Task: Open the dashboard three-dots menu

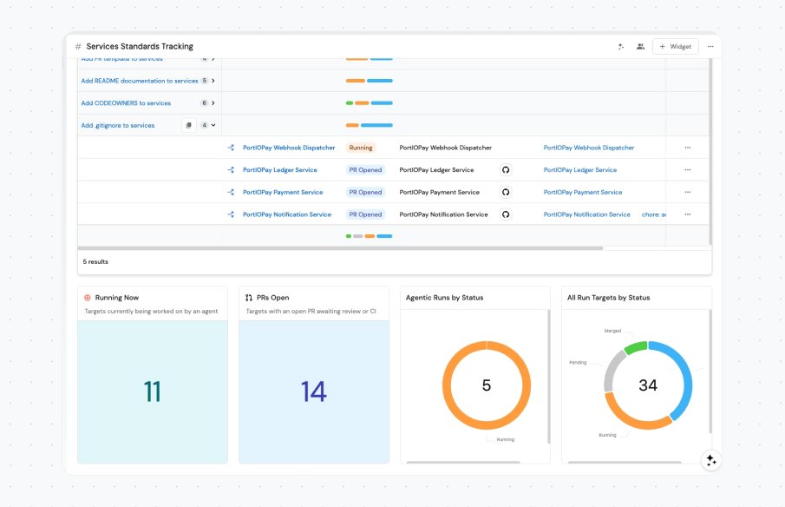Action: [710, 47]
